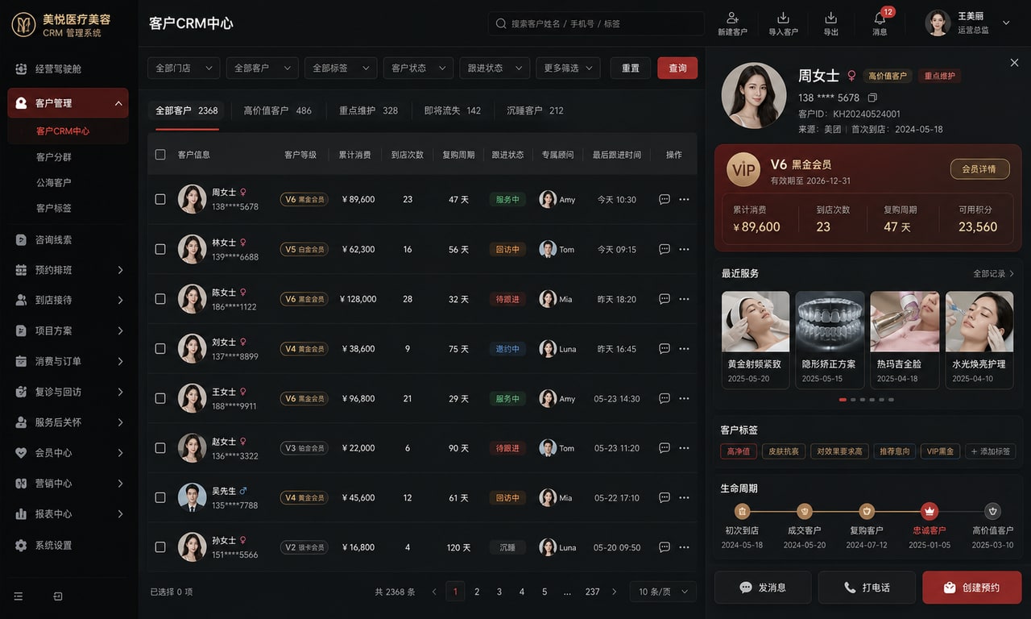
Task: Click the 会员详情 button
Action: (979, 169)
